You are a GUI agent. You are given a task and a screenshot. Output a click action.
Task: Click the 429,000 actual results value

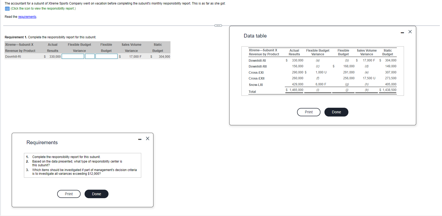click(x=298, y=84)
